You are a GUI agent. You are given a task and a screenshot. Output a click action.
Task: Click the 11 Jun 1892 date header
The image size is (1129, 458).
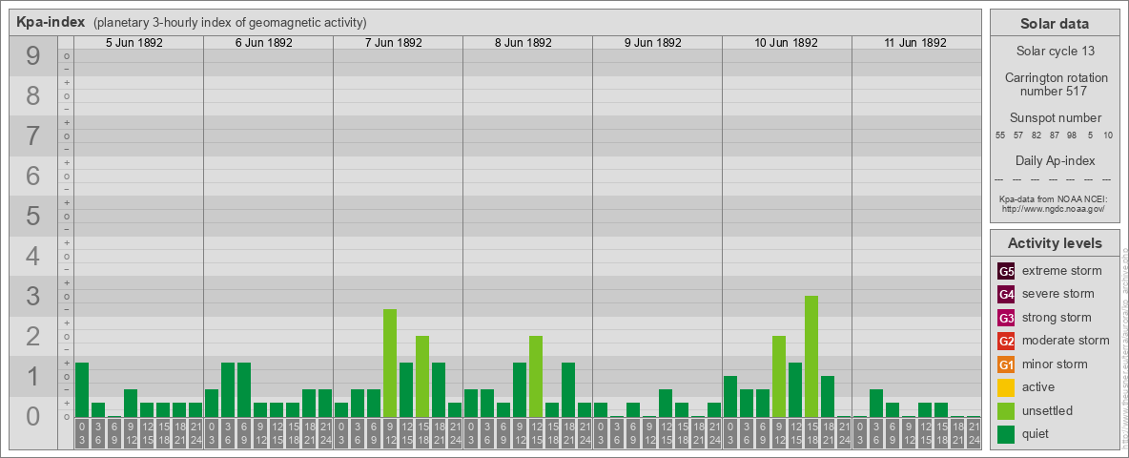(x=915, y=43)
